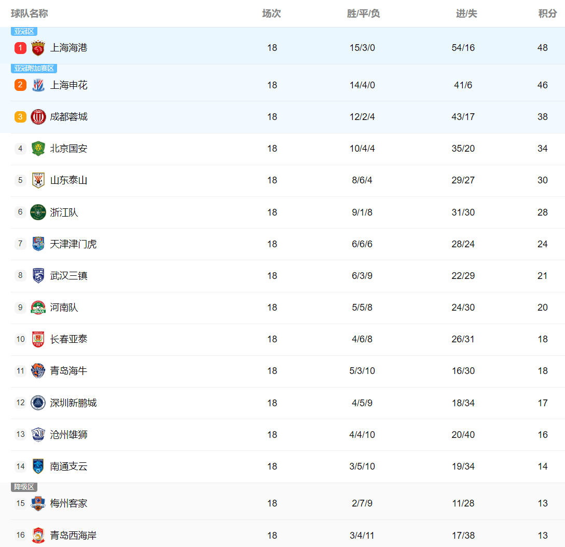Click the Qingdao Hainiu (青岛海牛) team badge
This screenshot has width=565, height=547.
tap(38, 371)
